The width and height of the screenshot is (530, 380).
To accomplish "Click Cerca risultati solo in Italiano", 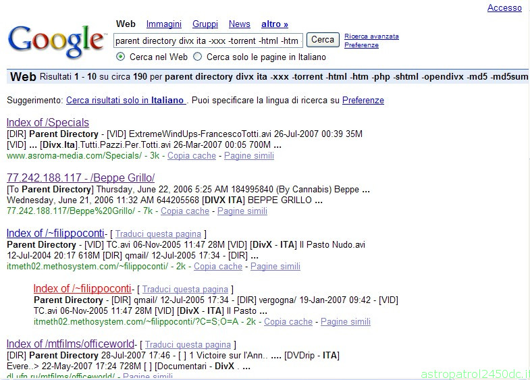I will pos(126,101).
